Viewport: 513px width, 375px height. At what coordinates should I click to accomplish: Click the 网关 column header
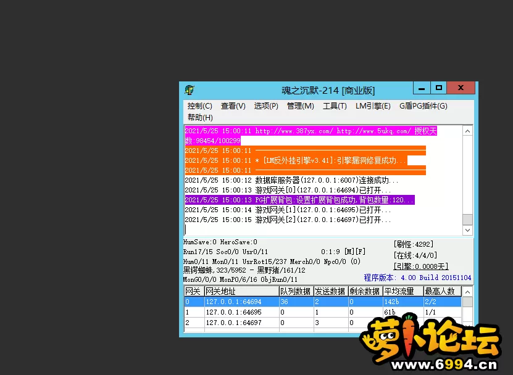click(194, 291)
